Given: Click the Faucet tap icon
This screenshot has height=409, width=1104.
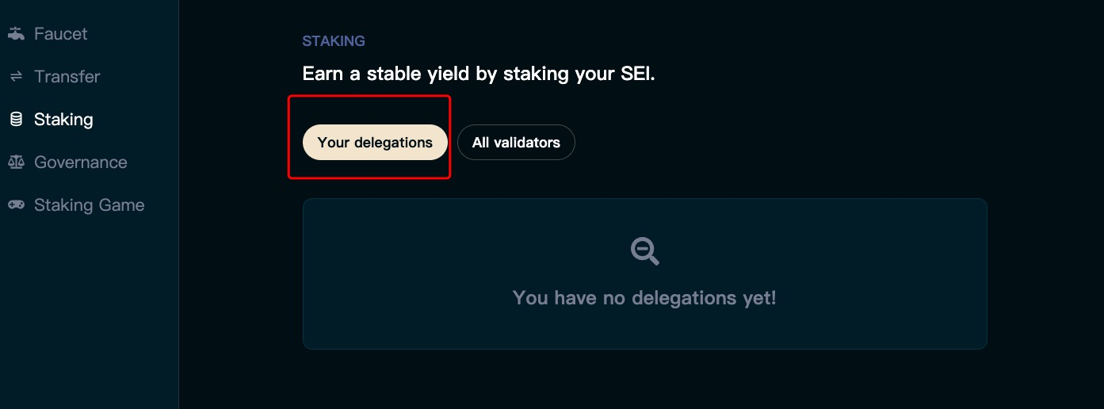Looking at the screenshot, I should pyautogui.click(x=16, y=34).
